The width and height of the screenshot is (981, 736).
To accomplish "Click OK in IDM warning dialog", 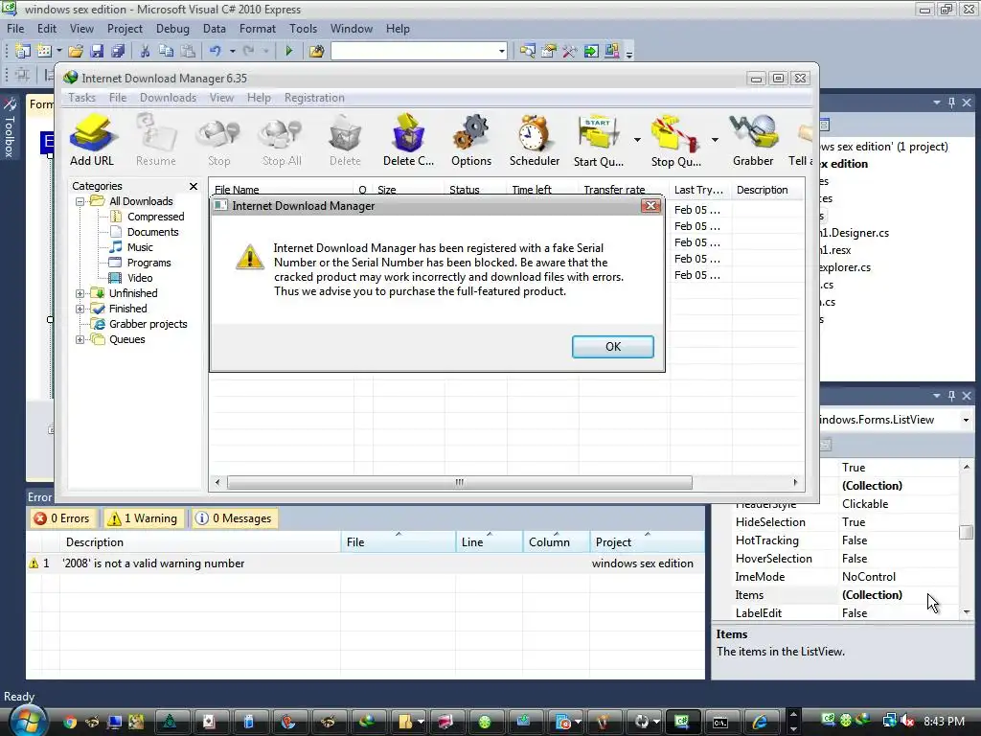I will tap(612, 347).
